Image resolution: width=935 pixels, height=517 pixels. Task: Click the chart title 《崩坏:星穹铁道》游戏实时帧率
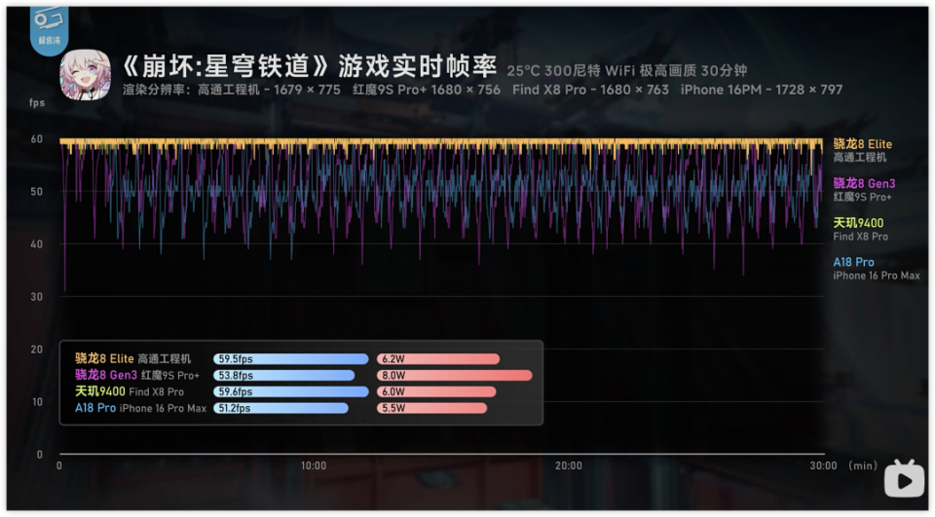(309, 66)
